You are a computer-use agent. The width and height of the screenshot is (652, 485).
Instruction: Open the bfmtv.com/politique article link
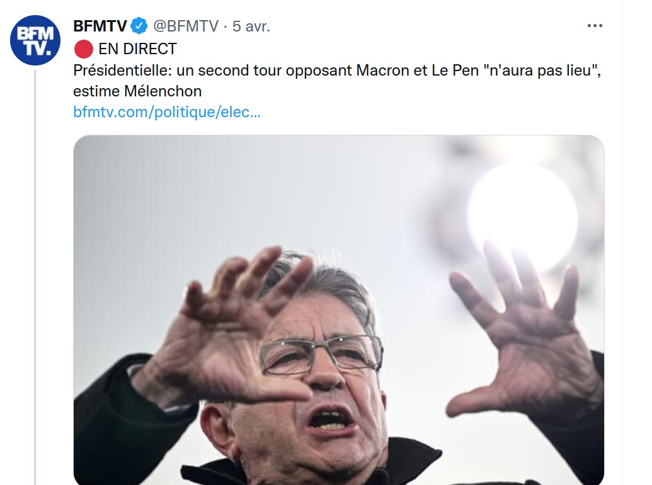point(167,111)
